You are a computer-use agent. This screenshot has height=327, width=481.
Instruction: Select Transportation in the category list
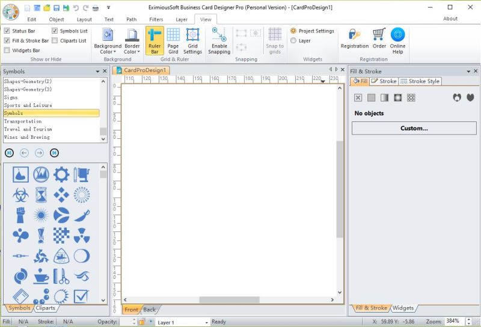(51, 121)
